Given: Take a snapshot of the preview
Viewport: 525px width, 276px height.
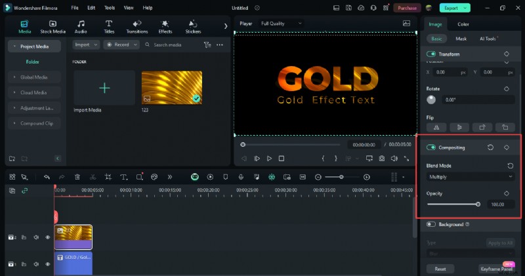Looking at the screenshot, I should coord(382,159).
